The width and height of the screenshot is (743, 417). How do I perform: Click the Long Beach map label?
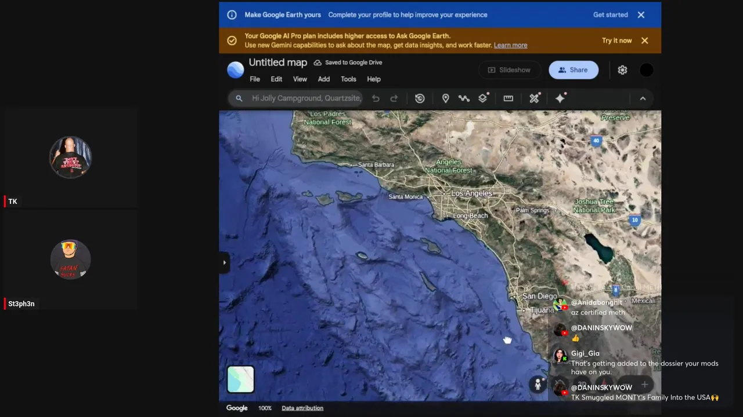[471, 215]
